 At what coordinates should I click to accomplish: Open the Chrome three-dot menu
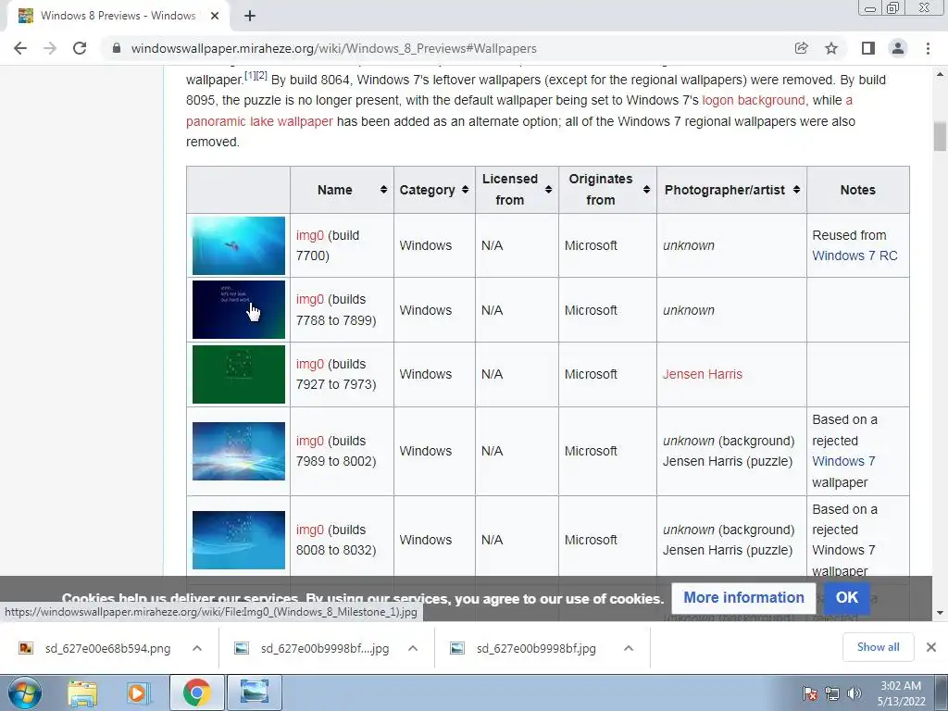pos(928,48)
